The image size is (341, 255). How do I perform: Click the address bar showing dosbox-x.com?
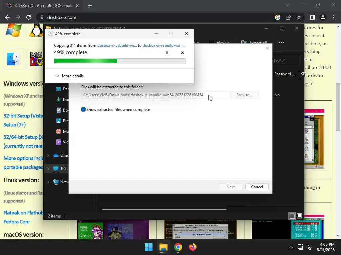(62, 17)
